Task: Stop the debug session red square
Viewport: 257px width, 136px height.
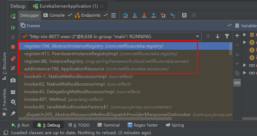Action: 13,47
